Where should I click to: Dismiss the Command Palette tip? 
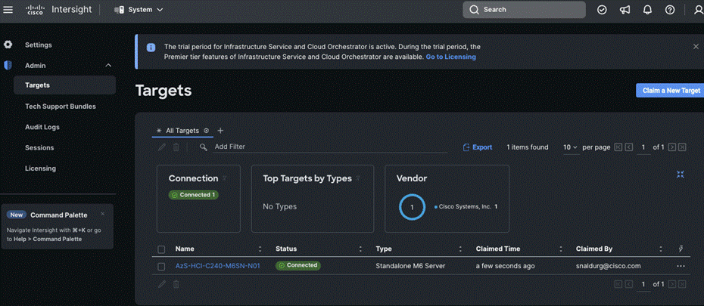[x=102, y=214]
